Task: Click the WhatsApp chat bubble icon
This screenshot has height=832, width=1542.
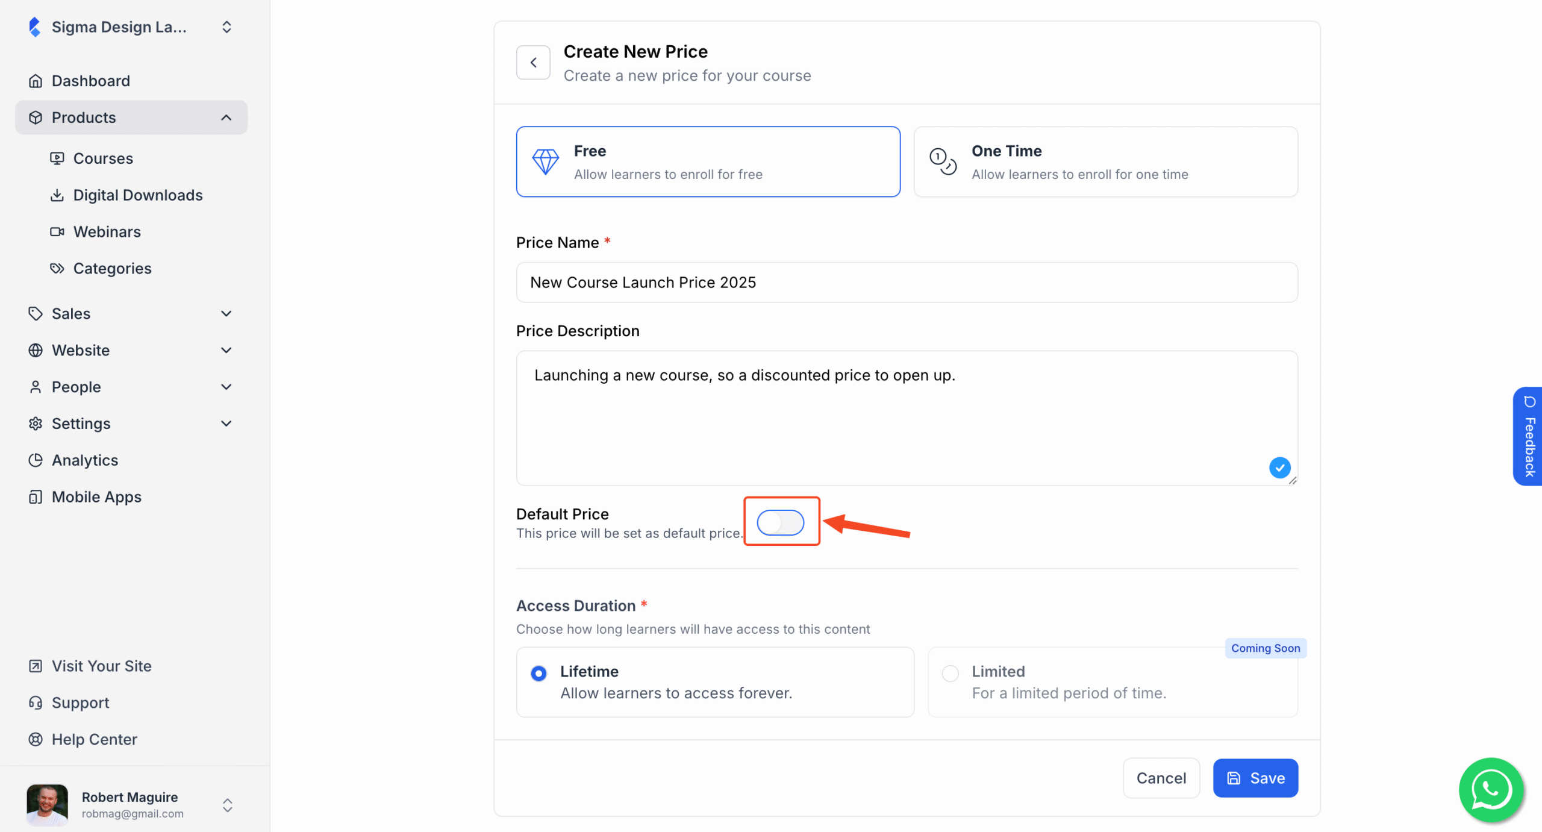Action: click(x=1490, y=790)
